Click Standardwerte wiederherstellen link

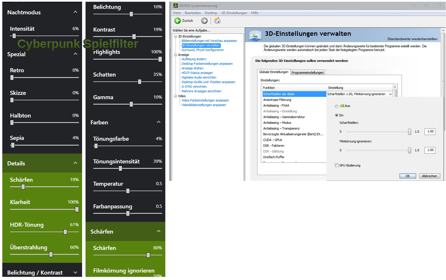point(412,39)
